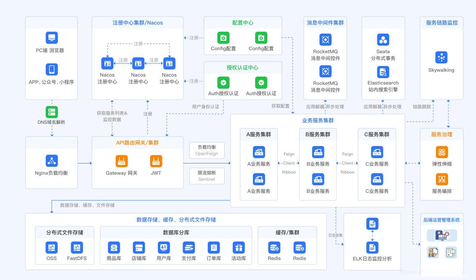Click the 数据库分库 sub-heading
The width and height of the screenshot is (476, 280).
[176, 232]
